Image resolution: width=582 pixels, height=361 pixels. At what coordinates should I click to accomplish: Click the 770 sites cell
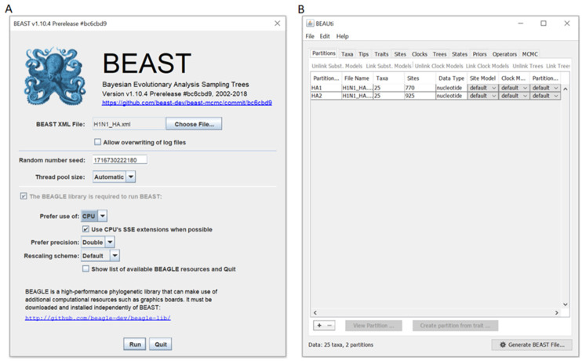(420, 88)
